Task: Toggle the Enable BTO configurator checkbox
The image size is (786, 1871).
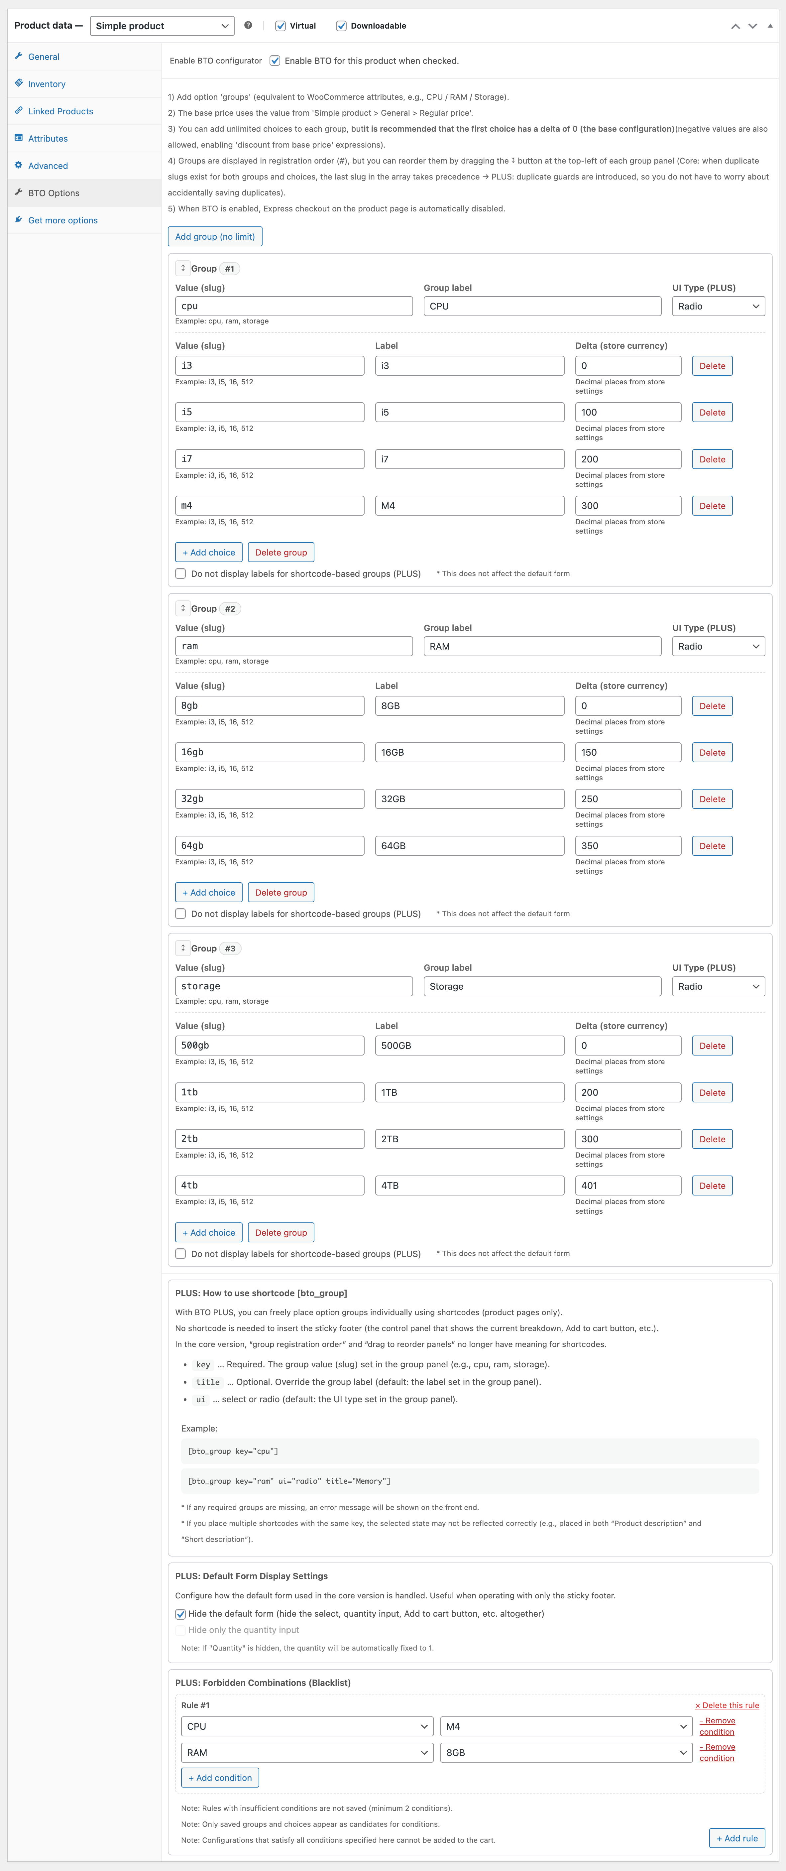Action: [x=275, y=61]
